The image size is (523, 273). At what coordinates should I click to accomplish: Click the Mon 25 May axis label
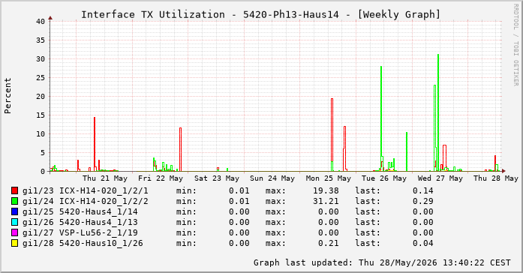click(x=329, y=178)
